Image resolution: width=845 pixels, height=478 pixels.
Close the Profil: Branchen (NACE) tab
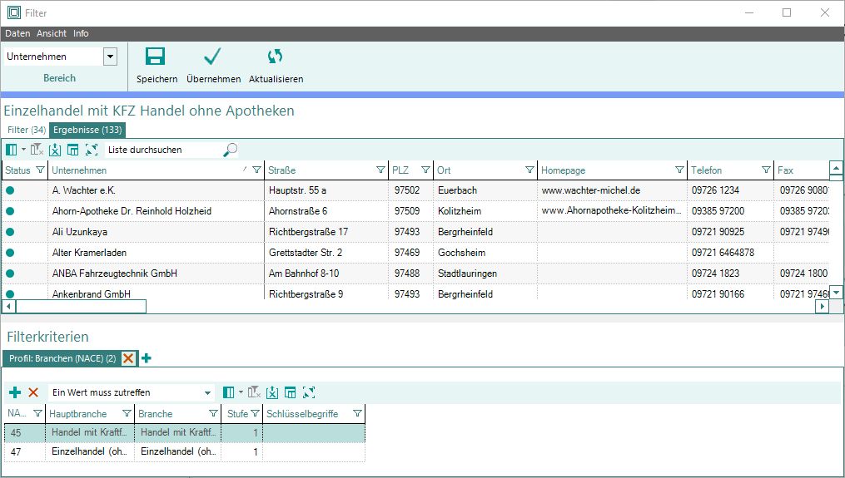128,358
